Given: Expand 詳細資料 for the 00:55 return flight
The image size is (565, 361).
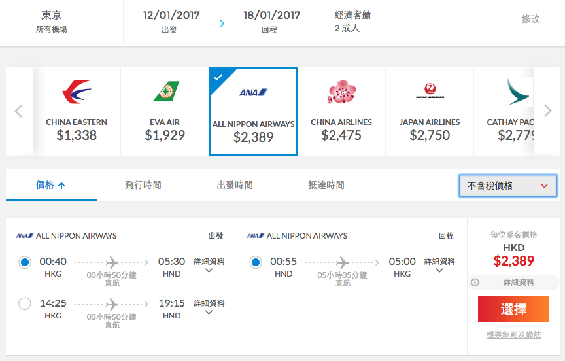Looking at the screenshot, I should point(439,265).
